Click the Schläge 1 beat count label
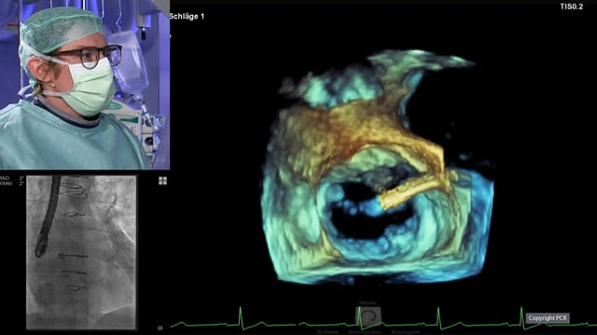597x335 pixels. [x=187, y=17]
